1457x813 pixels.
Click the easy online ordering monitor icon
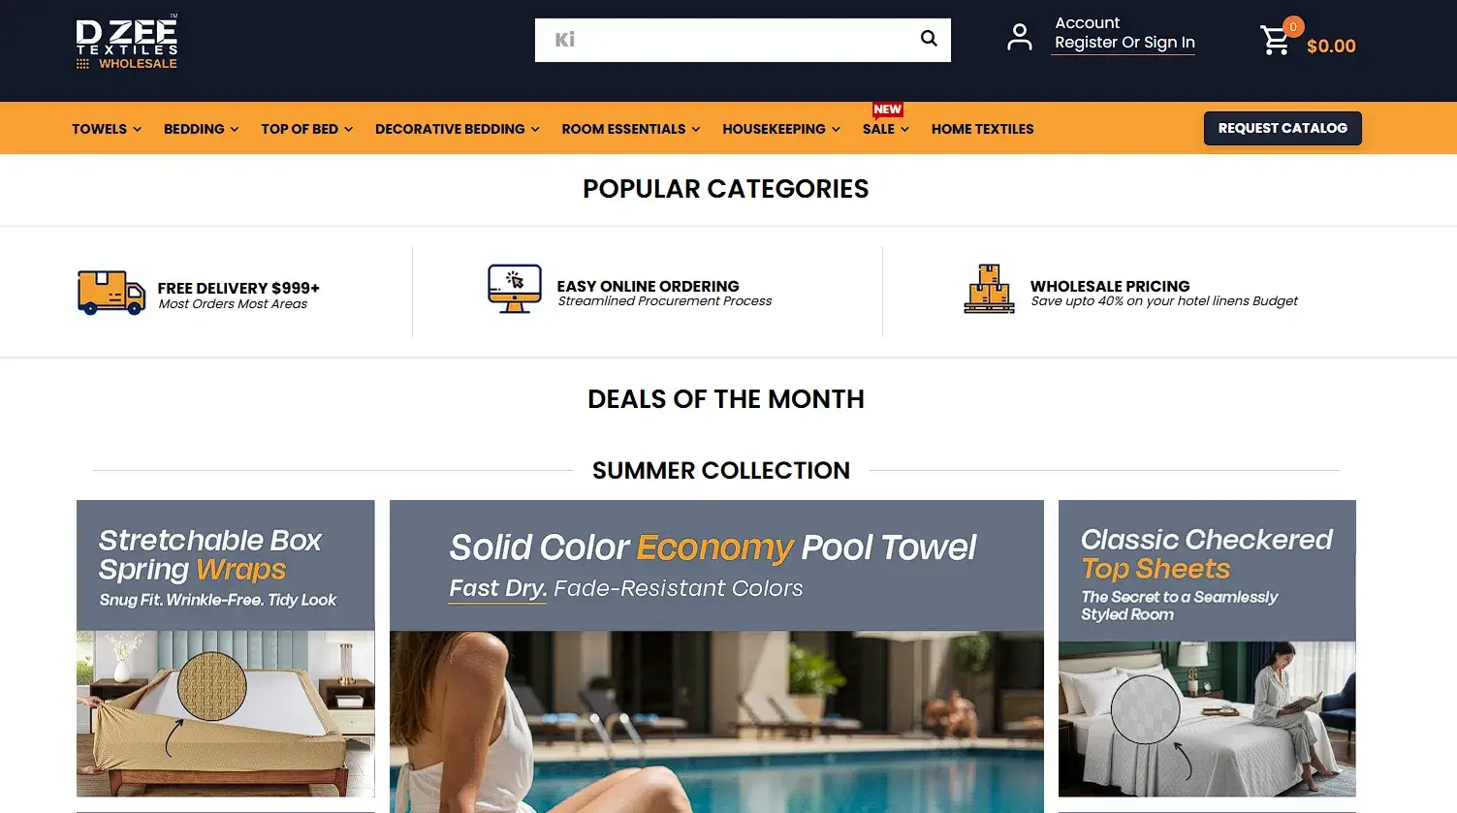(x=515, y=289)
